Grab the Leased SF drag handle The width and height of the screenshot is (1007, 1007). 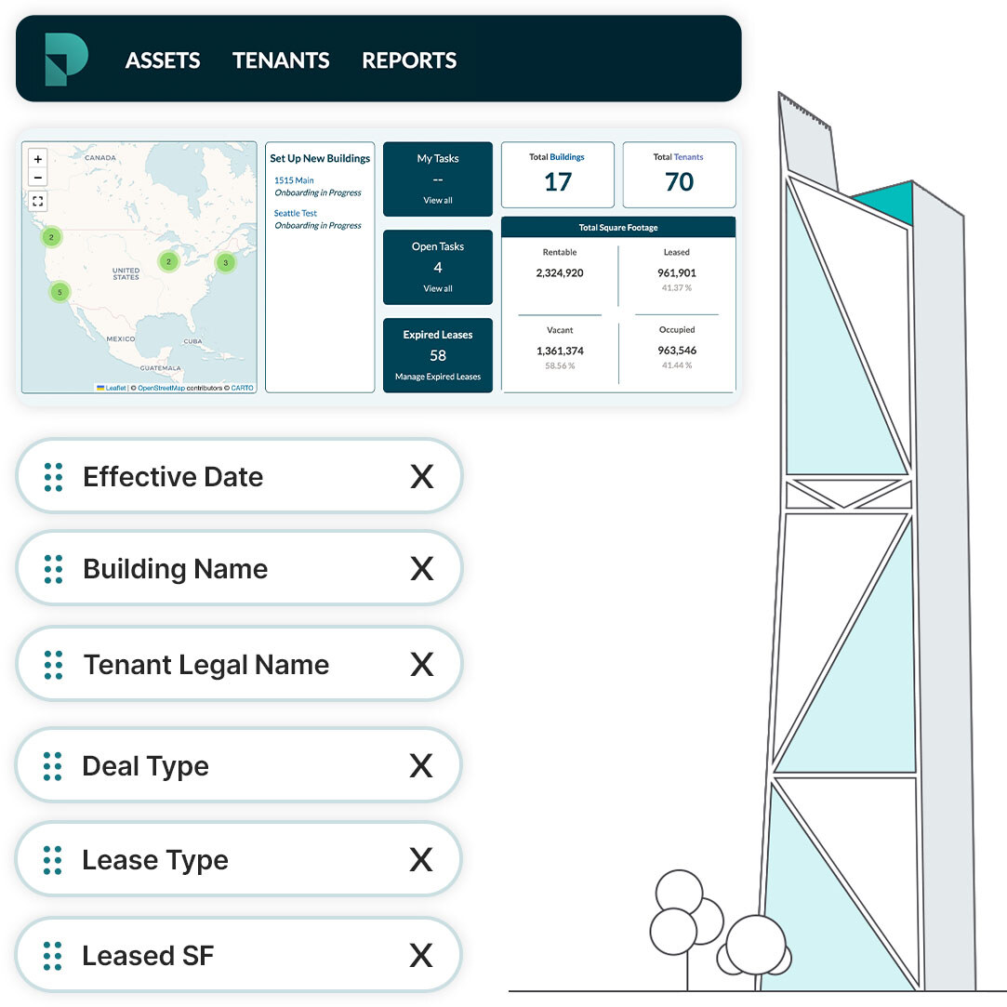click(53, 956)
